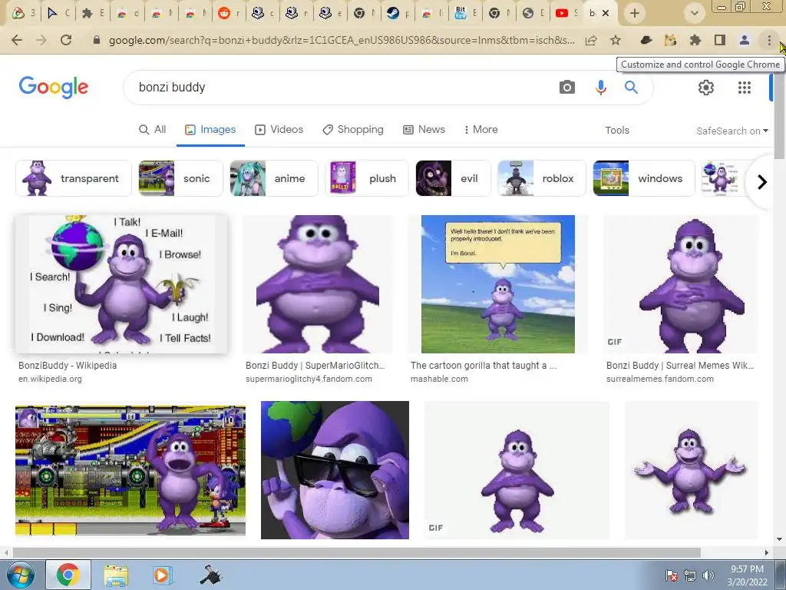This screenshot has width=786, height=590.
Task: Open the Extensions puzzle icon
Action: pos(695,40)
